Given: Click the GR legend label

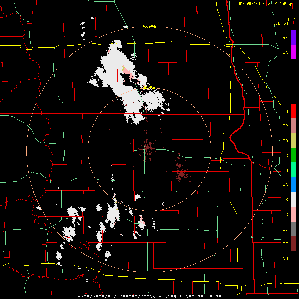Looking at the screenshot, I should [285, 126].
